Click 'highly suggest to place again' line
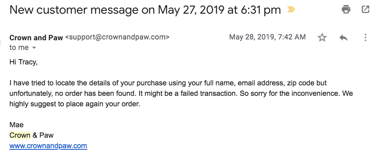This screenshot has height=153, width=374. tap(74, 104)
